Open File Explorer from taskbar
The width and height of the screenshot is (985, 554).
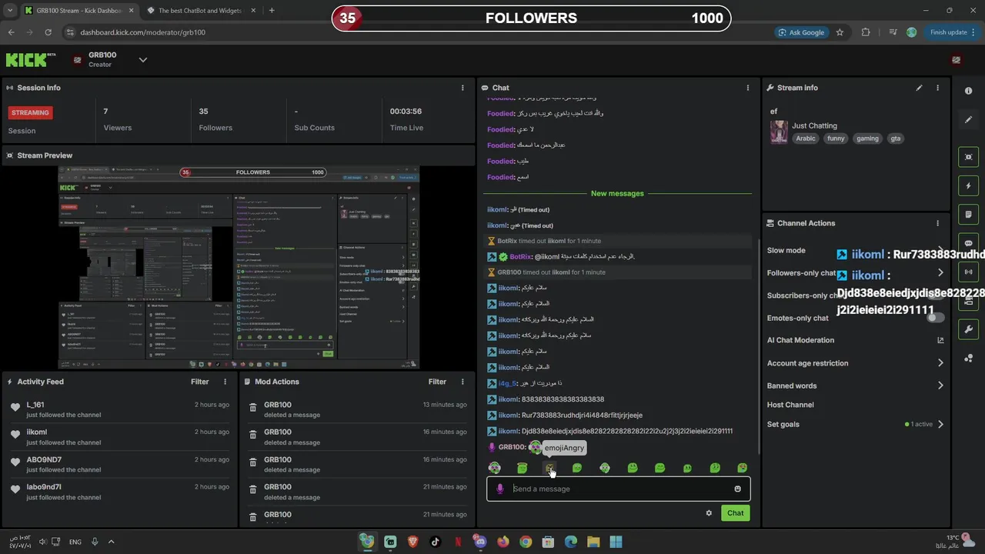click(593, 542)
